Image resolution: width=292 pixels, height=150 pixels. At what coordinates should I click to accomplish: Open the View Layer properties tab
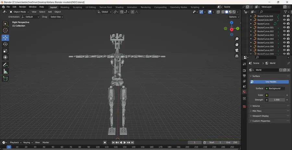click(x=244, y=81)
